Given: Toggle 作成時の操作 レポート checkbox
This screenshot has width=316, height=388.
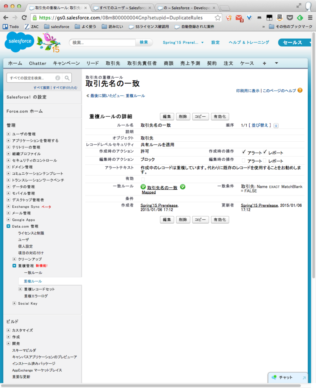Looking at the screenshot, I should [x=265, y=152].
